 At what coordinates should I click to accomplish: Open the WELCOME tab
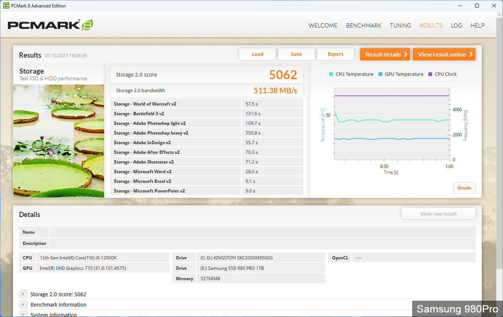click(x=323, y=26)
